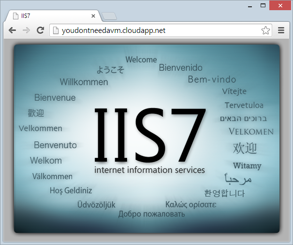Close the IIS7 tab
The image size is (293, 245).
point(93,16)
